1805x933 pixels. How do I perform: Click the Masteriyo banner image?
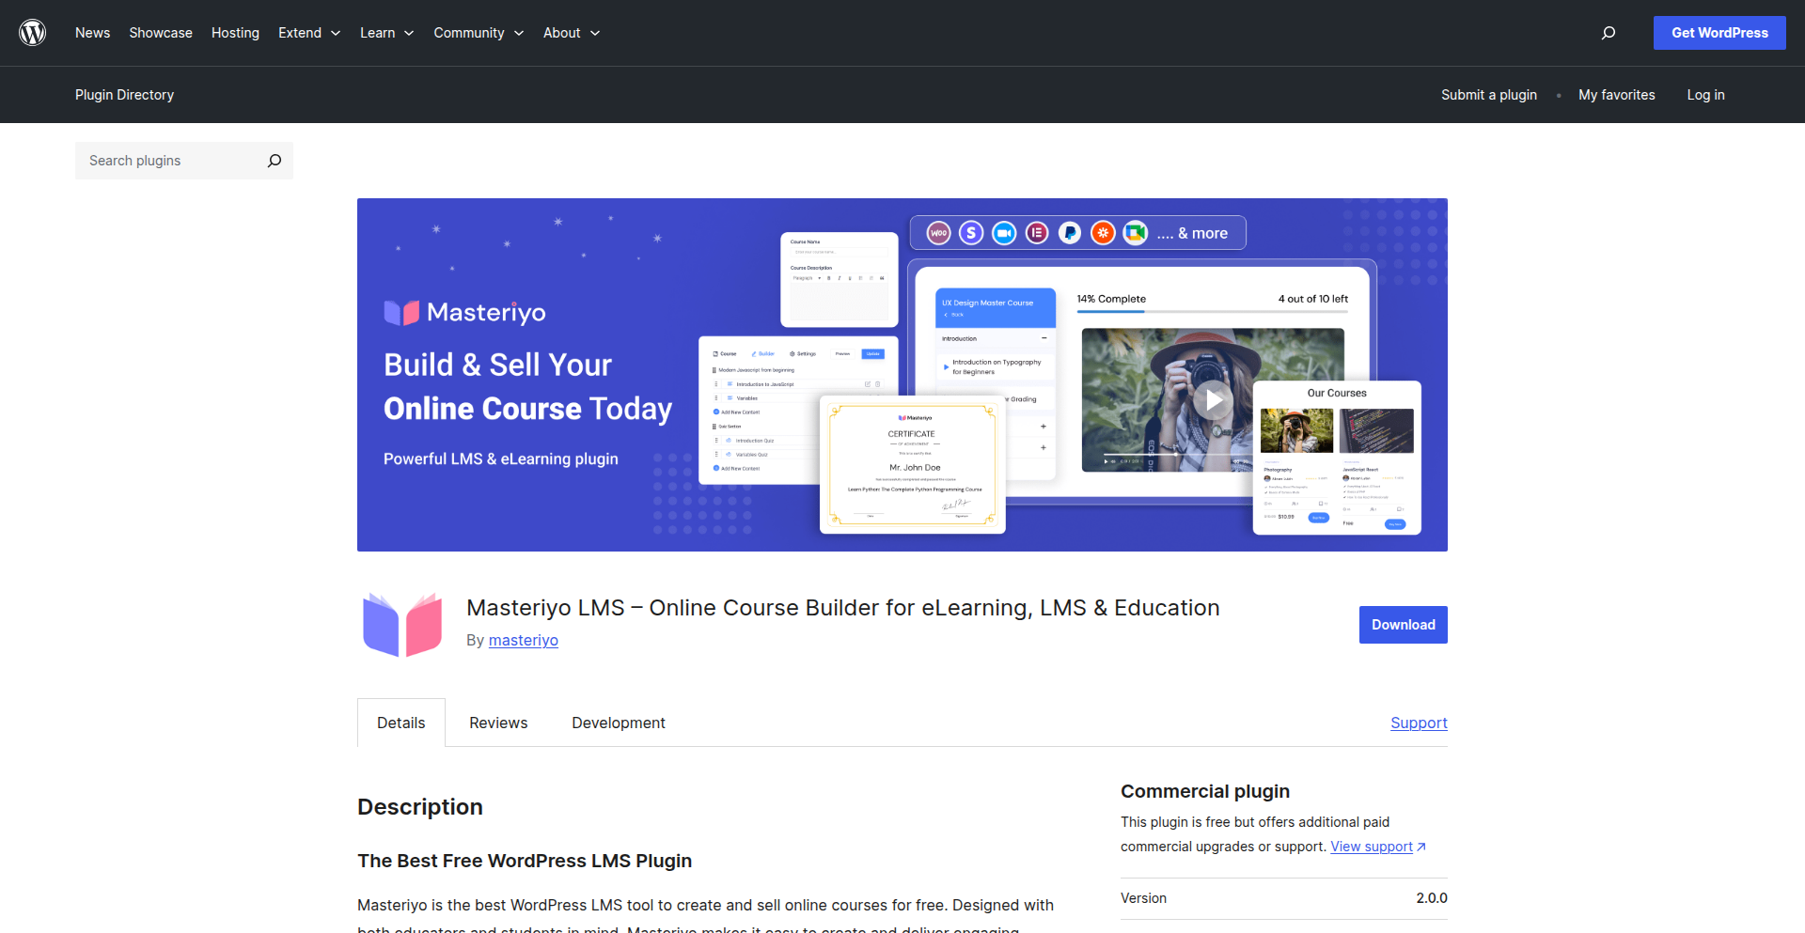coord(902,375)
